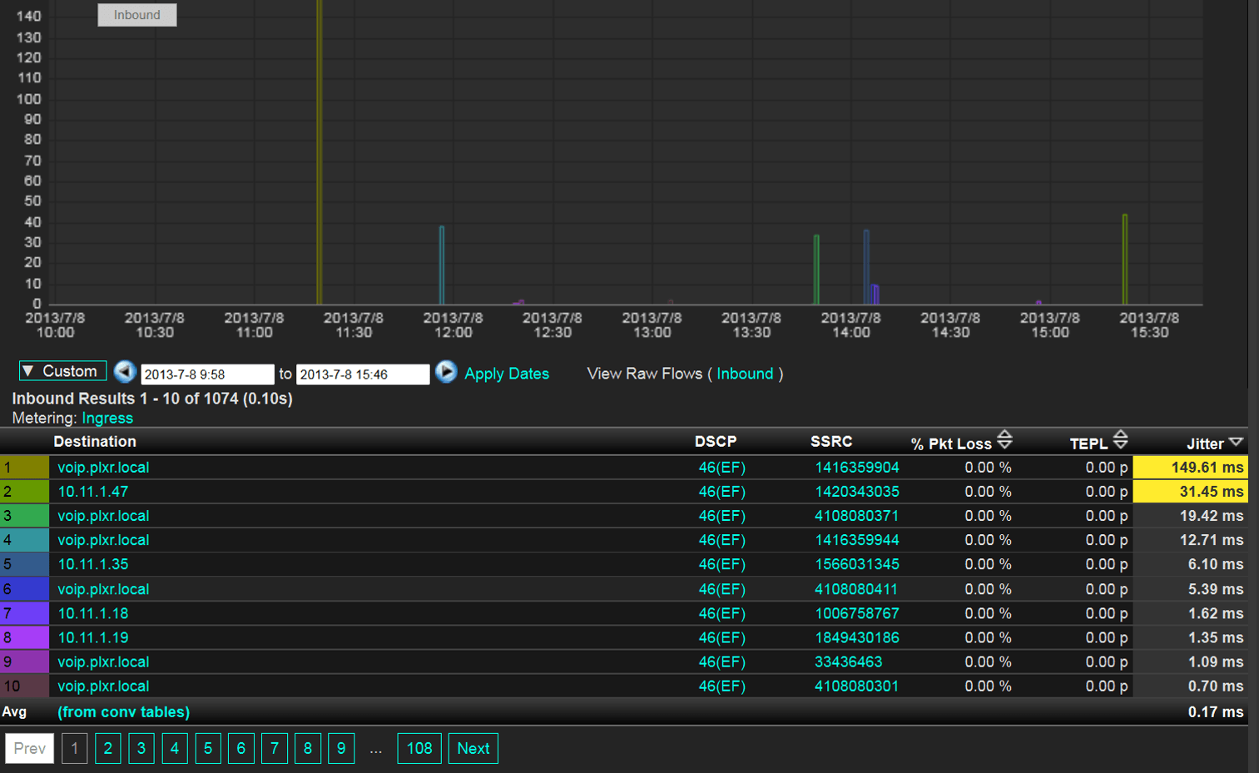Select color swatch for row 3
The width and height of the screenshot is (1259, 773).
[25, 516]
